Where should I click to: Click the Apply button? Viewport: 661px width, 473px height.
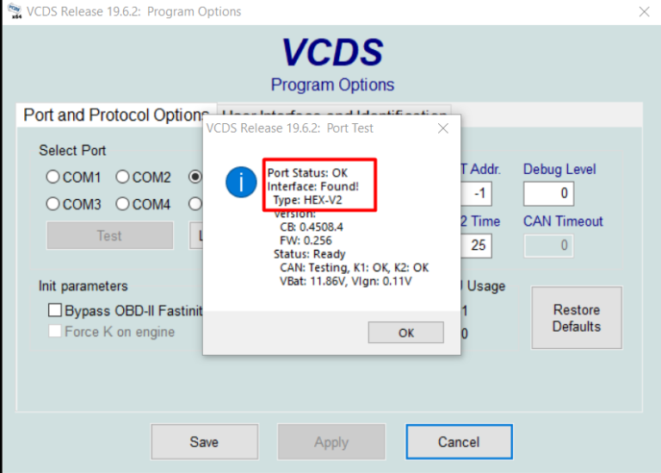331,442
